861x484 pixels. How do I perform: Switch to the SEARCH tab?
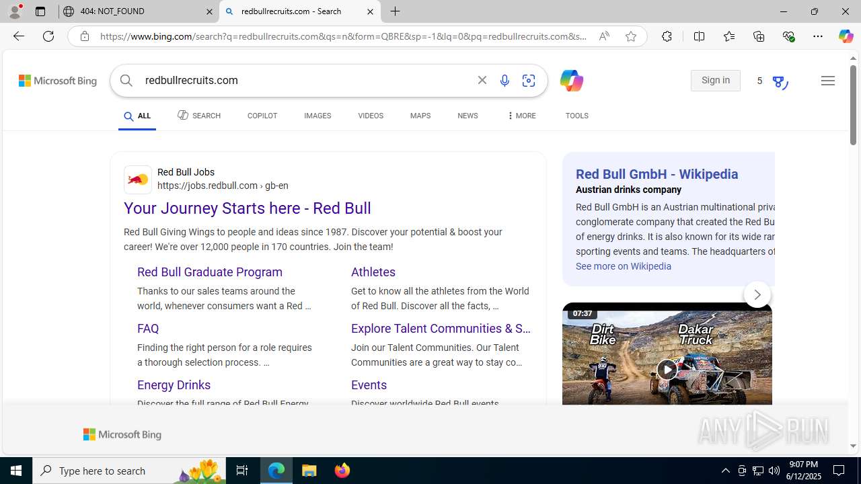pyautogui.click(x=199, y=116)
